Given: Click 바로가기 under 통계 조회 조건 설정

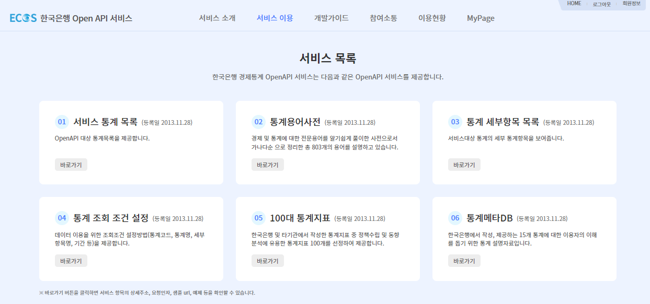Looking at the screenshot, I should (71, 261).
